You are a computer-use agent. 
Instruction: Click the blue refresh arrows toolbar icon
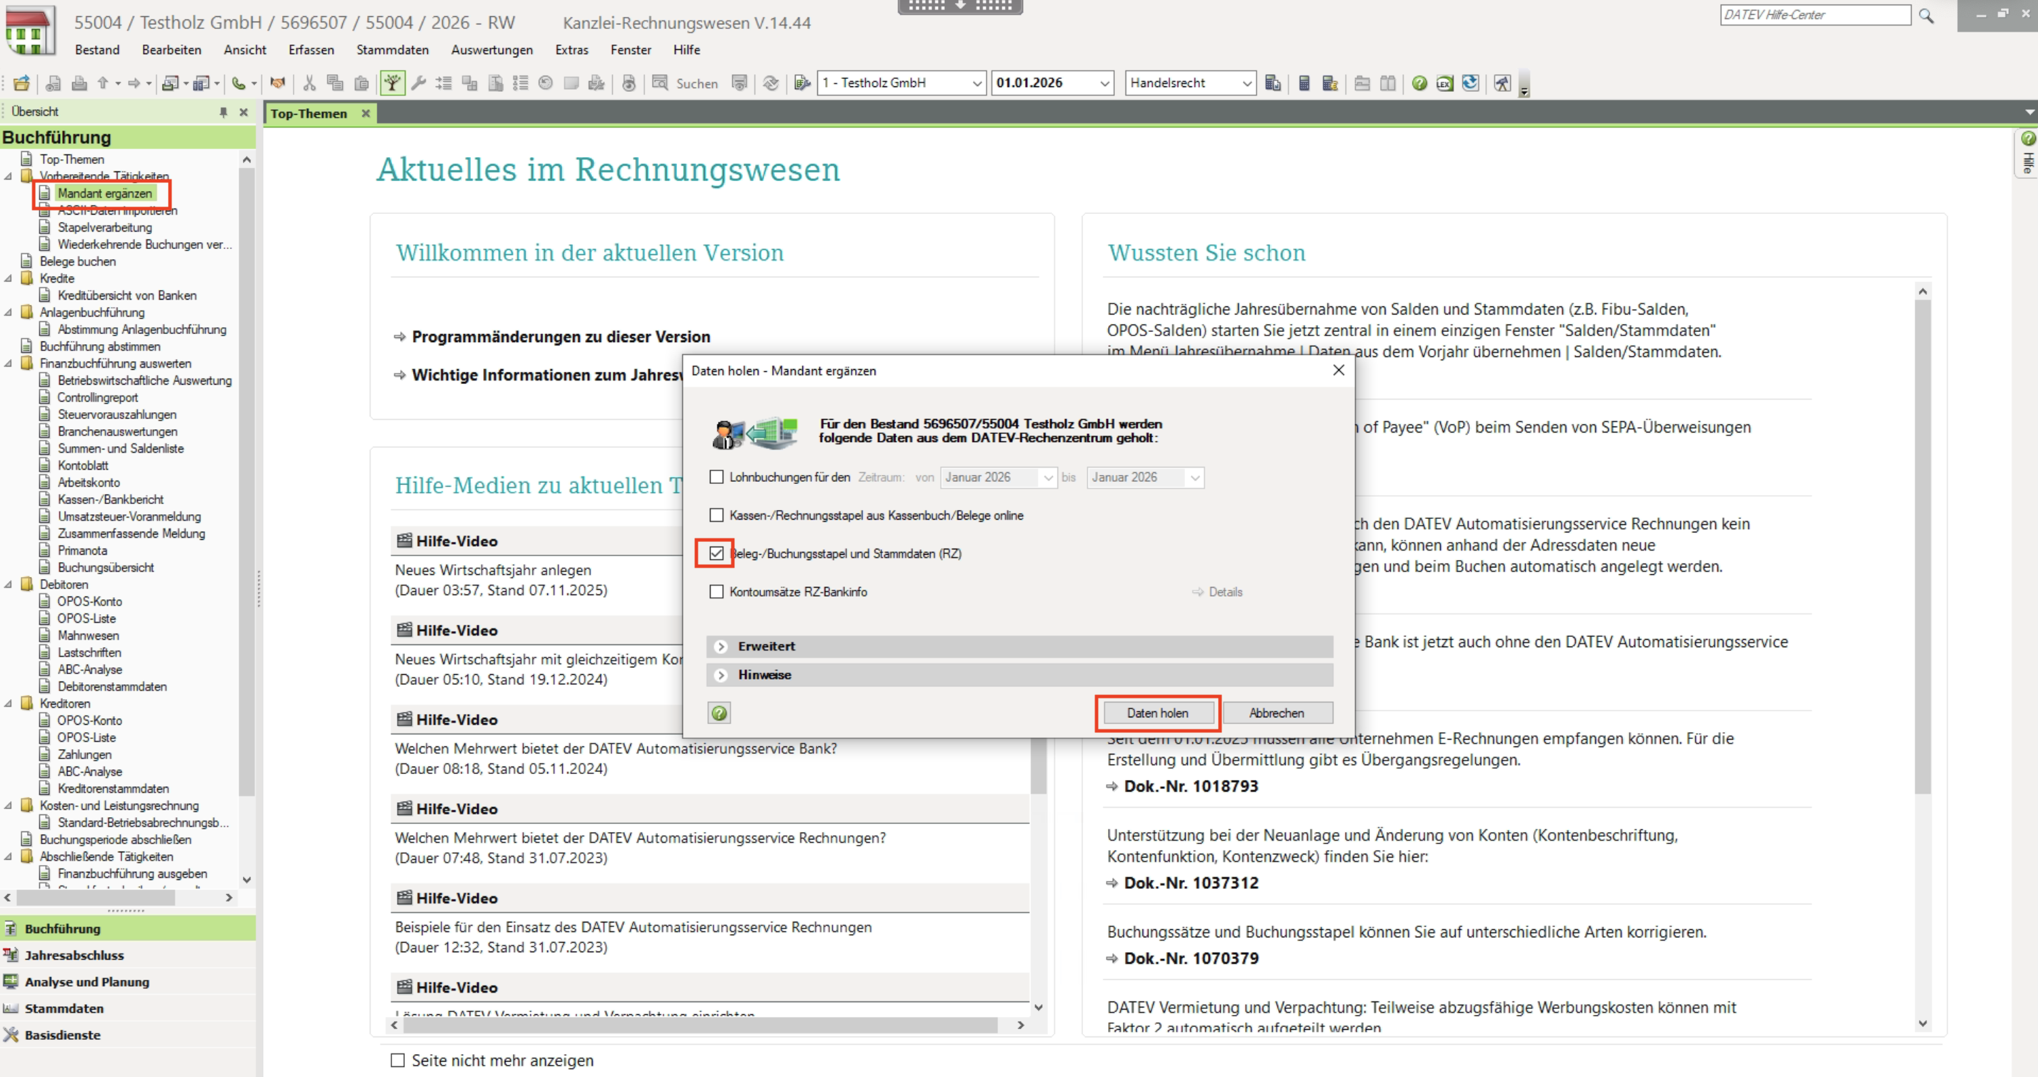pos(1470,83)
